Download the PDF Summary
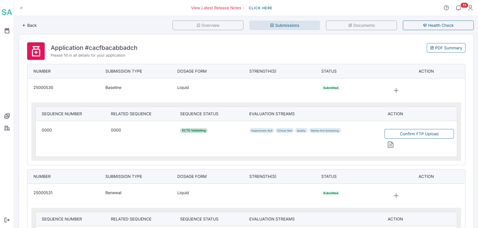Screen dimensions: 478x228 pos(446,48)
